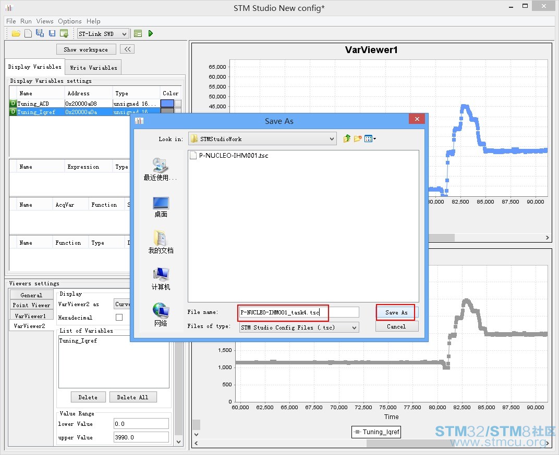Screen dimensions: 559x455
Task: Open the File menu
Action: click(11, 21)
